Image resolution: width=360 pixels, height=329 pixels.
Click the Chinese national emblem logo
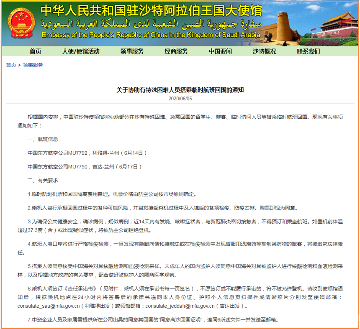[x=21, y=23]
